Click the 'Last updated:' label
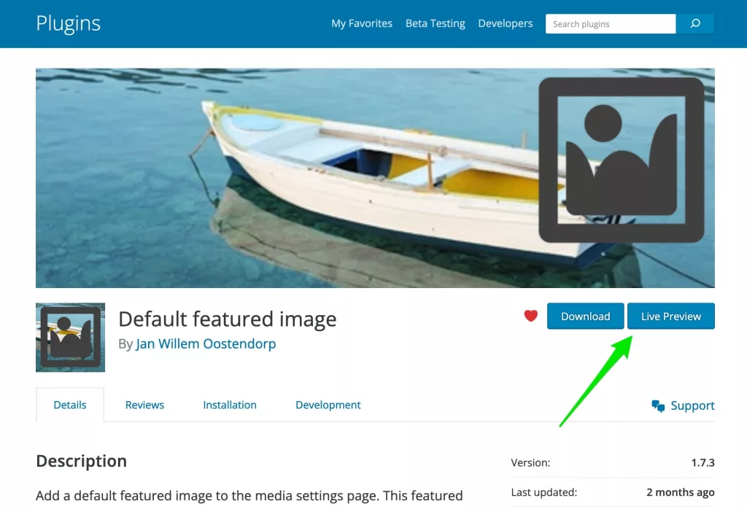The width and height of the screenshot is (747, 509). pyautogui.click(x=543, y=492)
